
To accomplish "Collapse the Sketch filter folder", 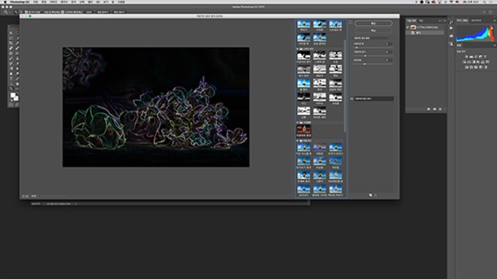I will 297,49.
